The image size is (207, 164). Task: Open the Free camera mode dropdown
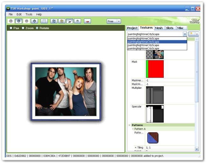114,21
